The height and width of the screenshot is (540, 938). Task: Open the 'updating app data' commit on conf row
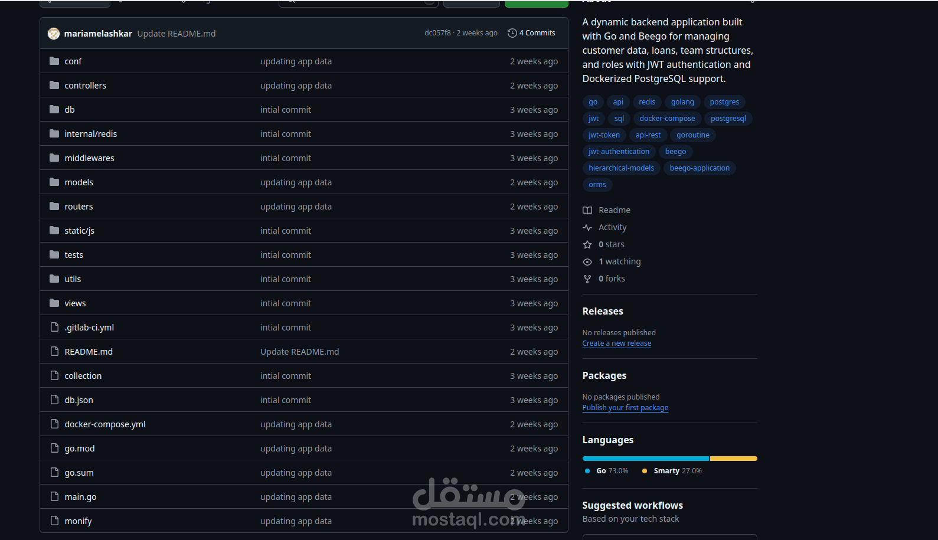[x=296, y=61]
